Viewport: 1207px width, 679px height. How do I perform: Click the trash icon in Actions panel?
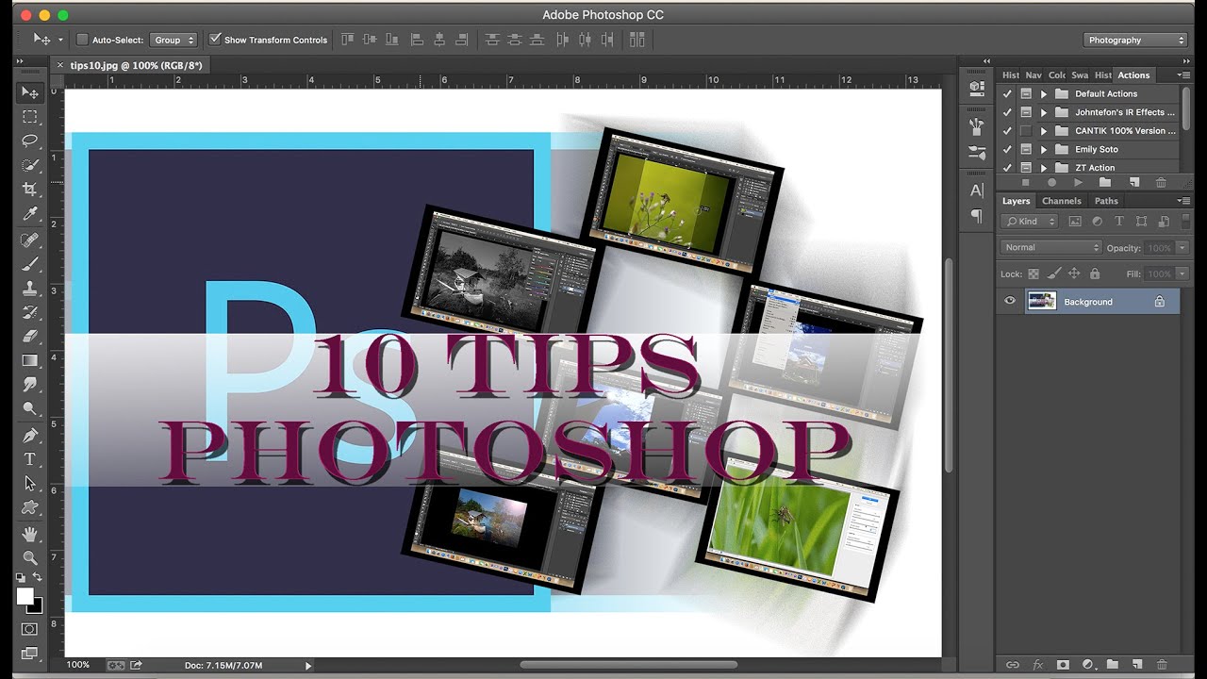[1161, 182]
